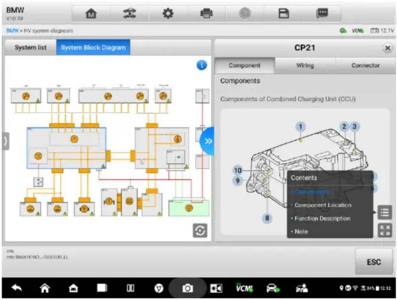Close the CP21 panel
The height and width of the screenshot is (300, 397).
[387, 48]
